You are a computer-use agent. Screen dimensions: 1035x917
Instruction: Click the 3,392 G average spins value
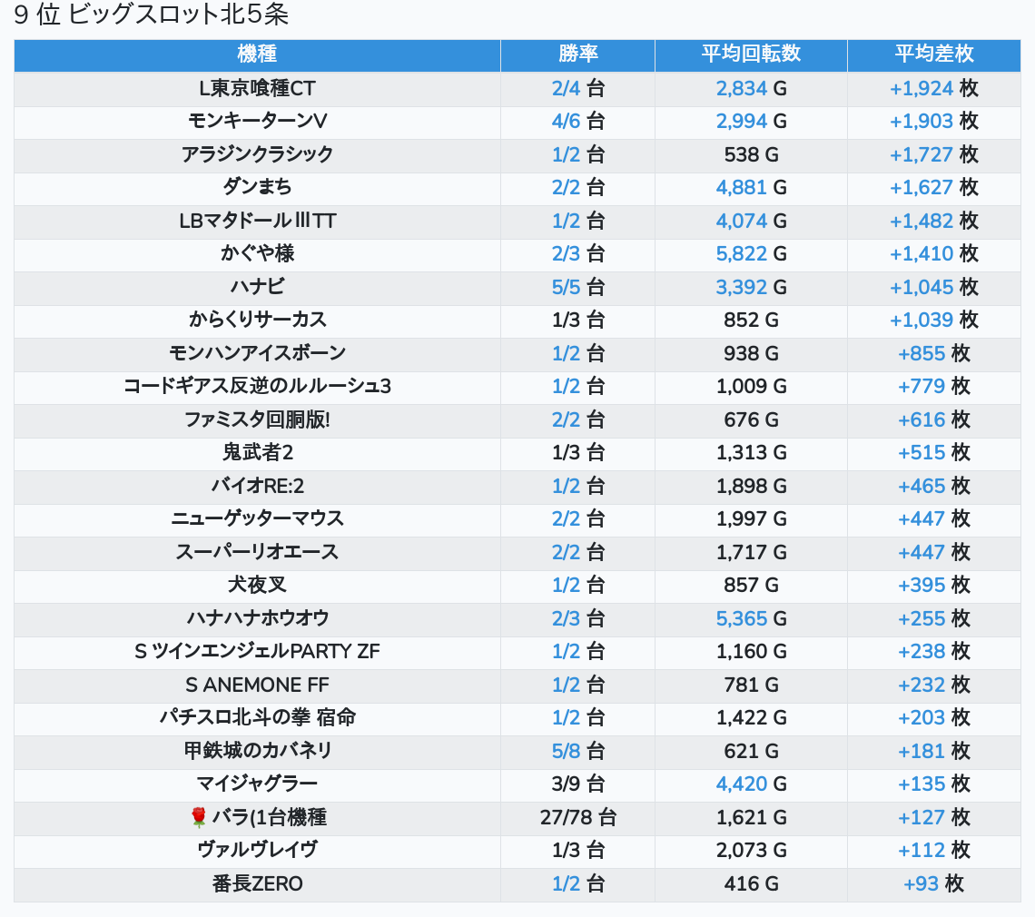[x=751, y=287]
